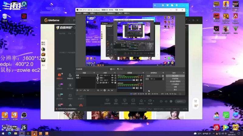Open NetEase Cloud Music desktop icon

[x=216, y=127]
